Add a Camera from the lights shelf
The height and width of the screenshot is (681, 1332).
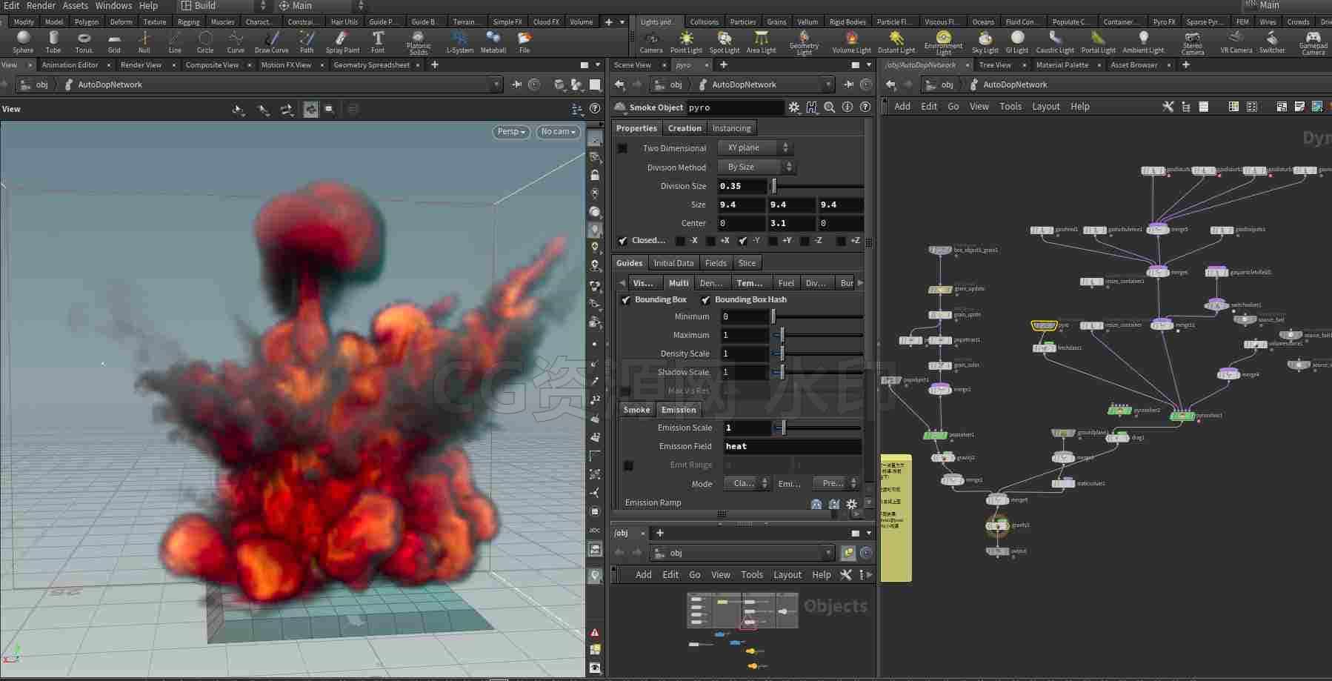tap(651, 41)
